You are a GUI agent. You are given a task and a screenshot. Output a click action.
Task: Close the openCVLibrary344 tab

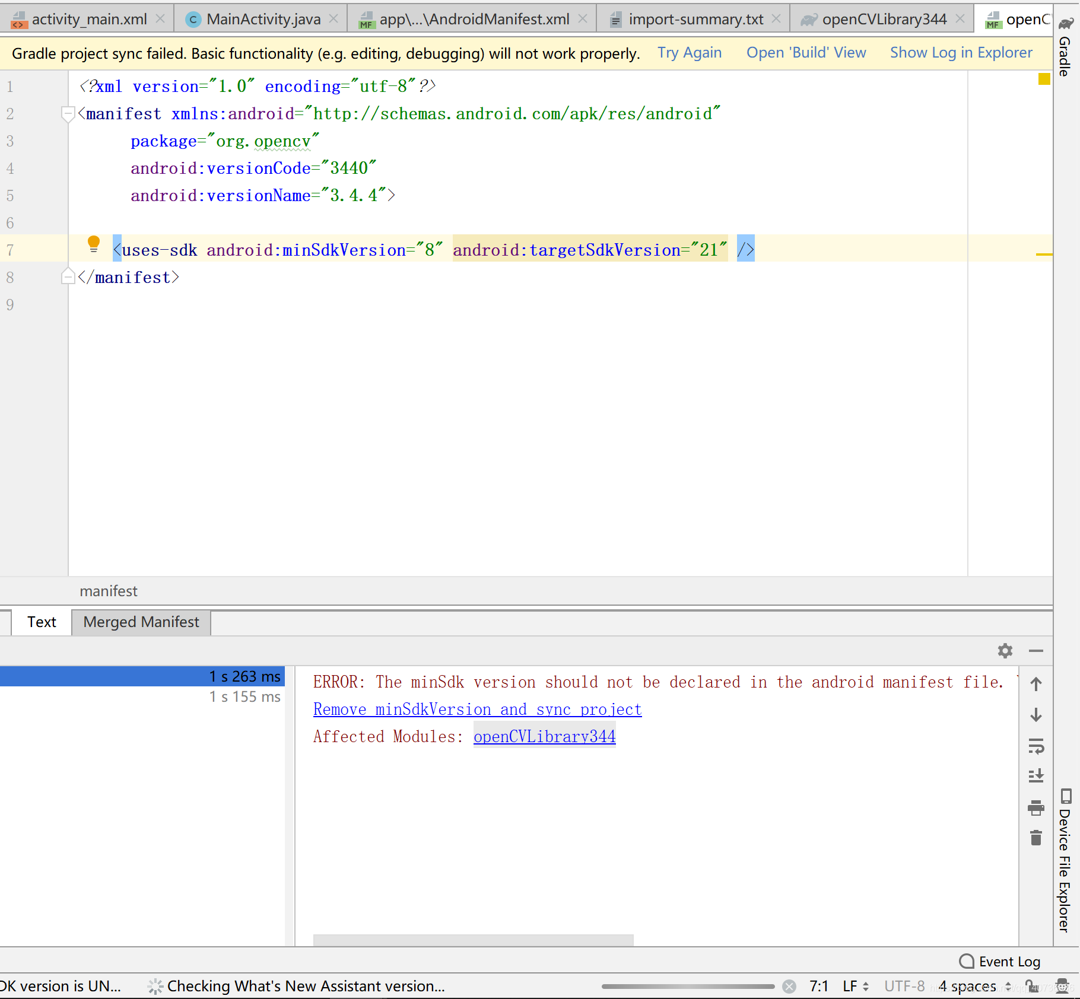pyautogui.click(x=960, y=19)
